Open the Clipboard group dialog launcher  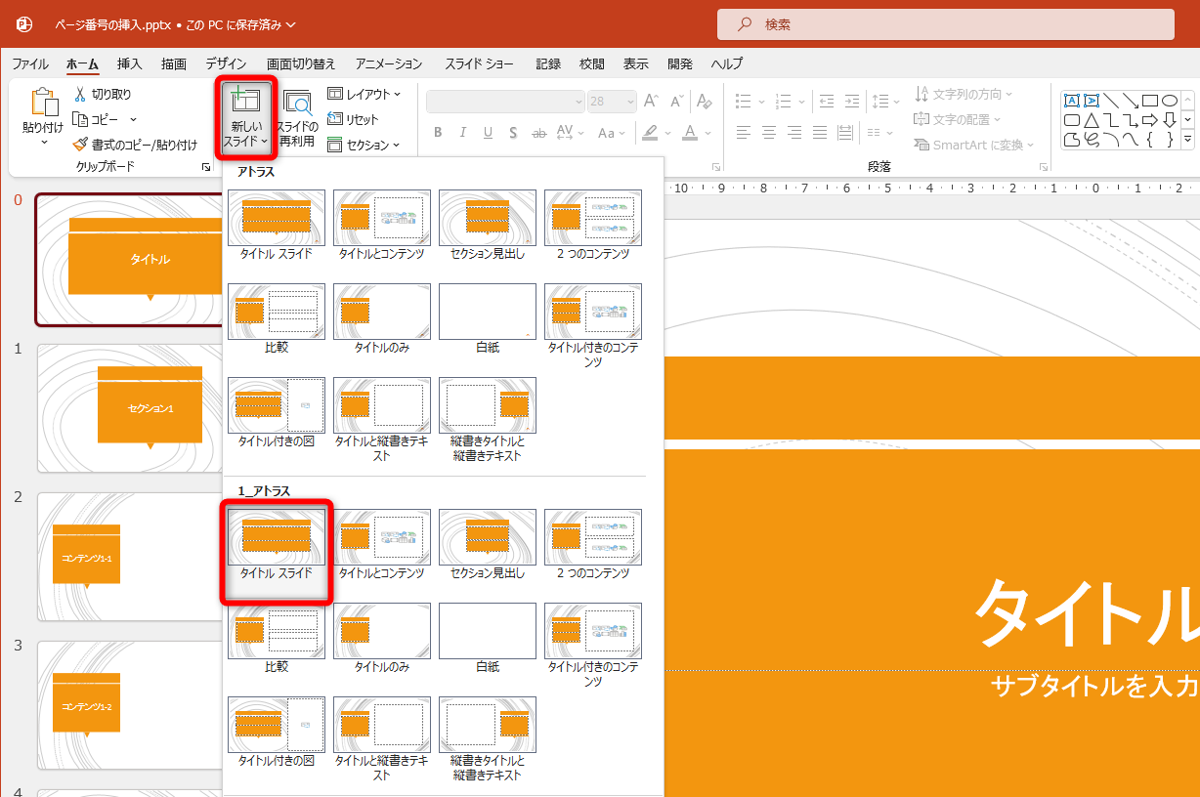click(x=206, y=167)
